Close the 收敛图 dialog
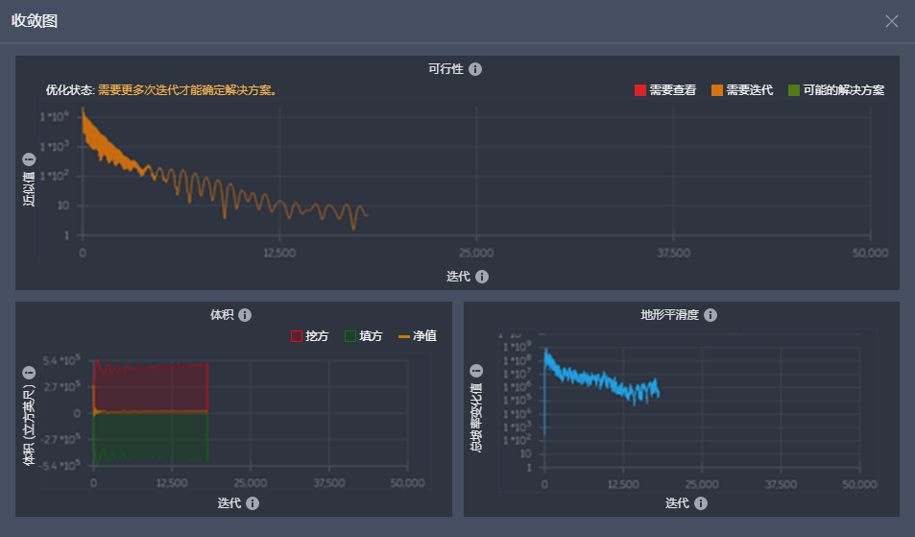 [891, 21]
